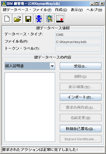Click the 鍵データベース情報 group title

click(x=53, y=28)
